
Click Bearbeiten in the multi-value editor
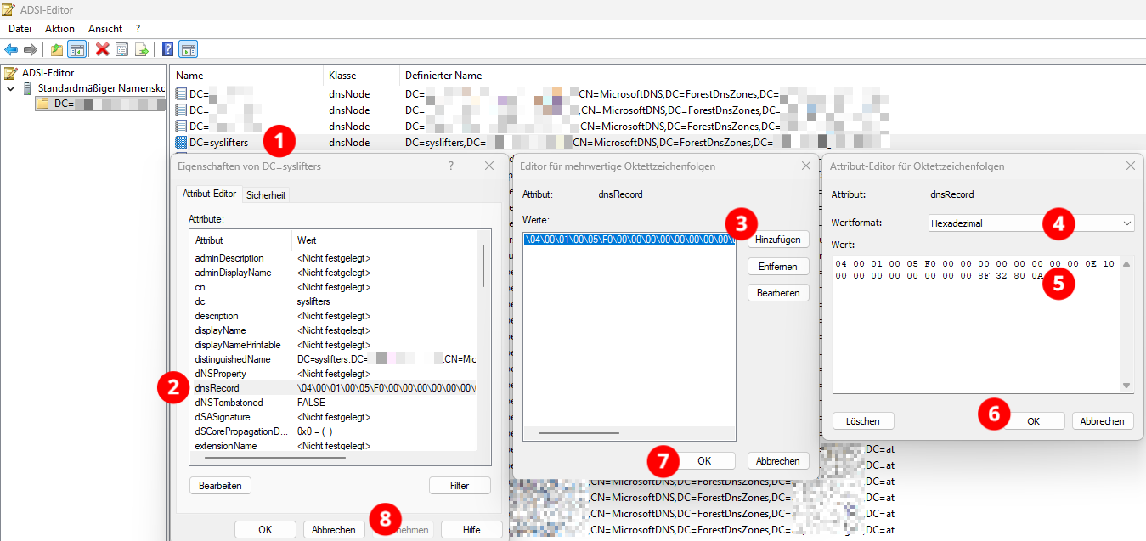[778, 293]
